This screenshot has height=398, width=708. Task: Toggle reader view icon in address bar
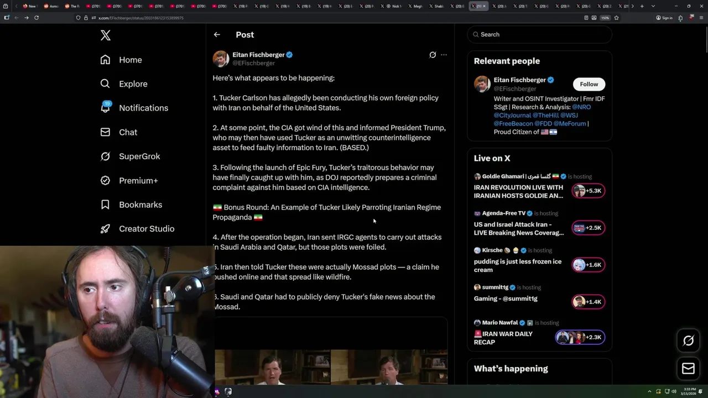[586, 18]
